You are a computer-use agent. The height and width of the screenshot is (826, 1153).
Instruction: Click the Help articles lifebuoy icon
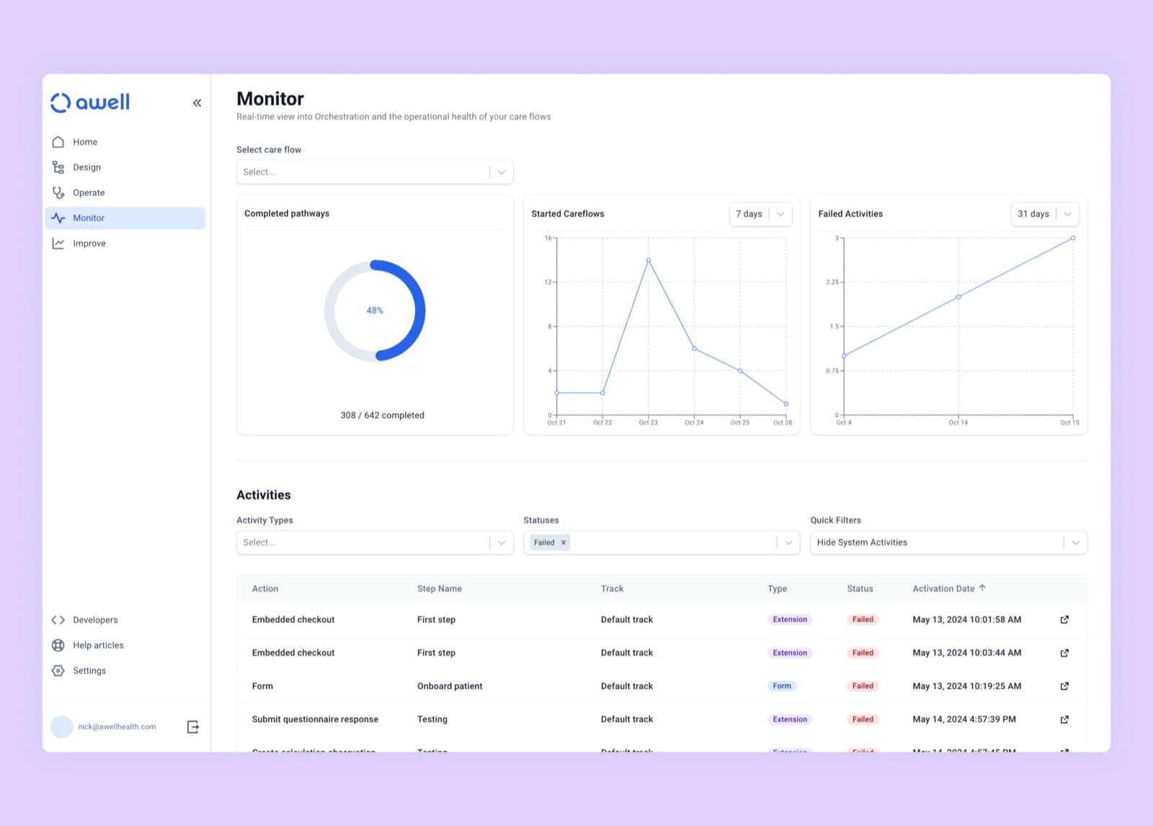coord(58,645)
